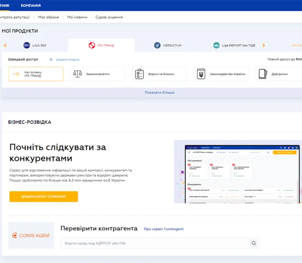The width and height of the screenshot is (302, 263).
Task: Click the red ІПС ГРАНД logo icon
Action: pyautogui.click(x=92, y=46)
